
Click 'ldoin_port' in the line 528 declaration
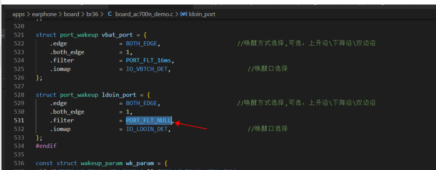119,95
